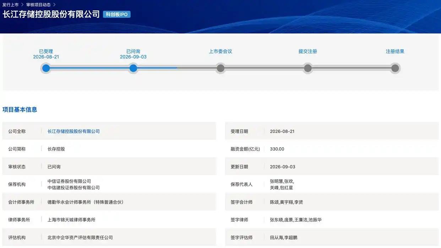Click the 提交注册 step label
The image size is (441, 248).
coord(308,51)
